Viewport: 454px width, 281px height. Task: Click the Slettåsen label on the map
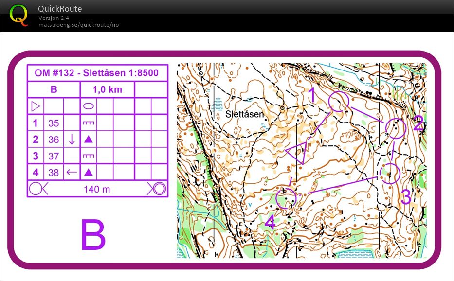tap(244, 114)
